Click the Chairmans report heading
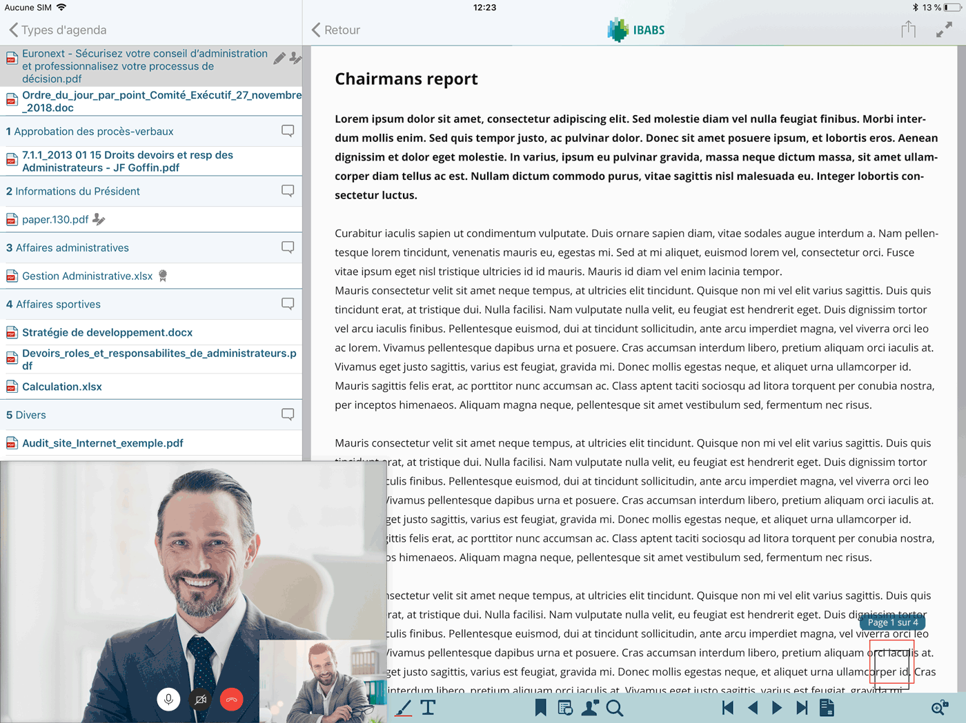The height and width of the screenshot is (723, 966). point(406,79)
